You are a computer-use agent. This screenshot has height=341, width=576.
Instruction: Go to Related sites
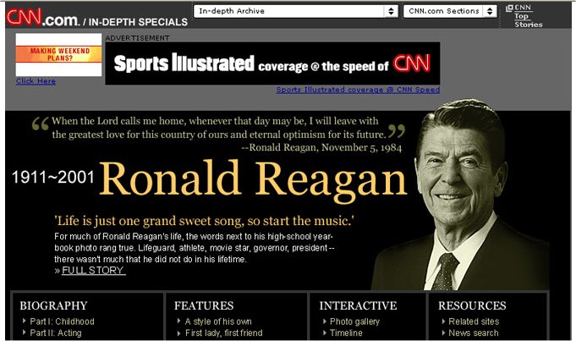click(x=474, y=322)
